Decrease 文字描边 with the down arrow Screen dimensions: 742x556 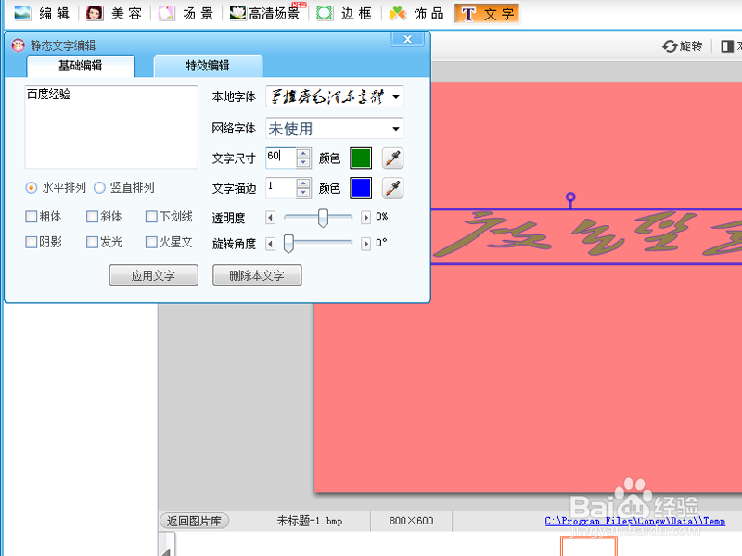303,193
